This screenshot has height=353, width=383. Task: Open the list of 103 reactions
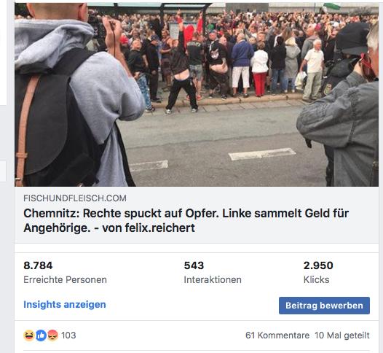coord(68,335)
